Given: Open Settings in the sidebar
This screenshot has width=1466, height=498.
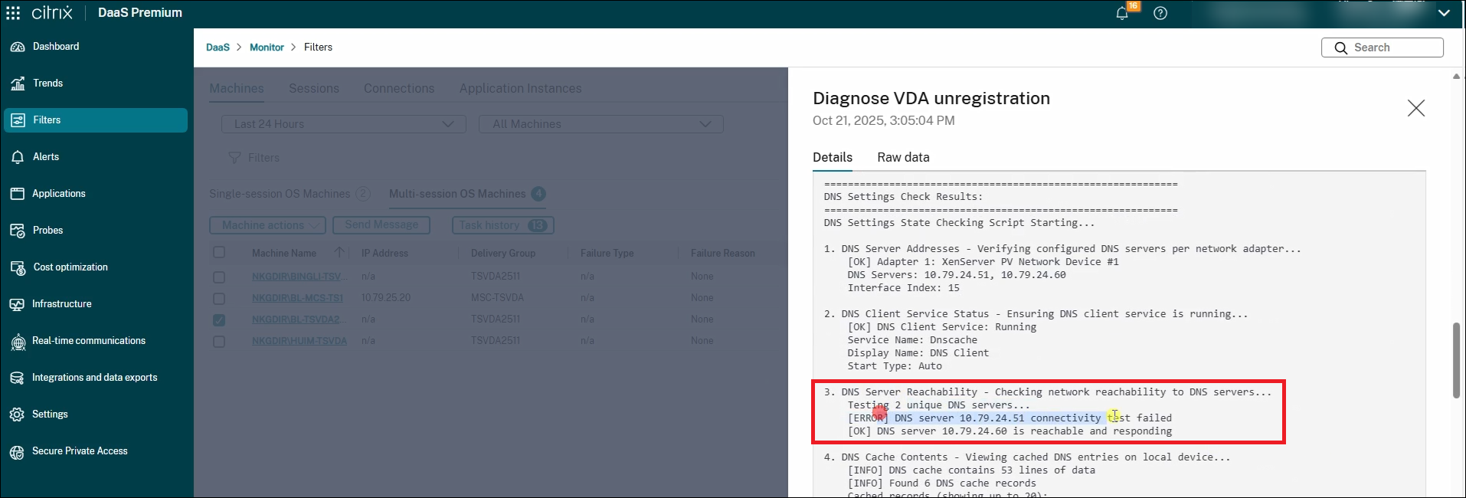Looking at the screenshot, I should click(x=96, y=414).
